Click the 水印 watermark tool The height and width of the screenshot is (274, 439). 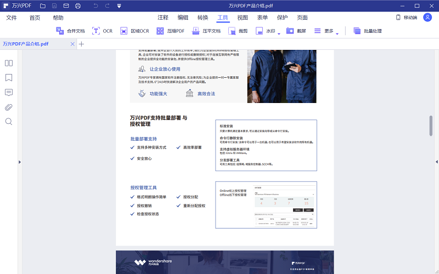pos(266,31)
